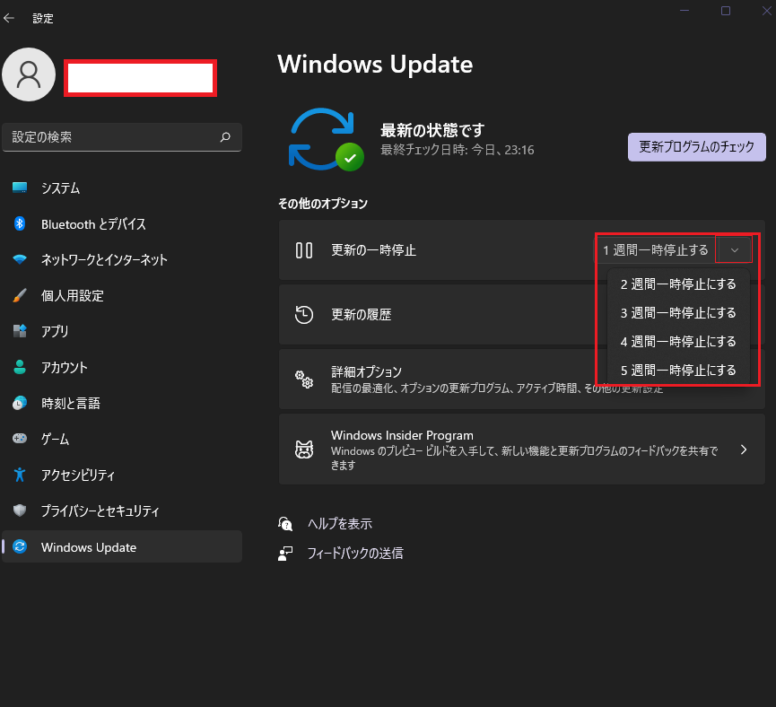
Task: Open 更新の履歴 page
Action: pyautogui.click(x=522, y=314)
